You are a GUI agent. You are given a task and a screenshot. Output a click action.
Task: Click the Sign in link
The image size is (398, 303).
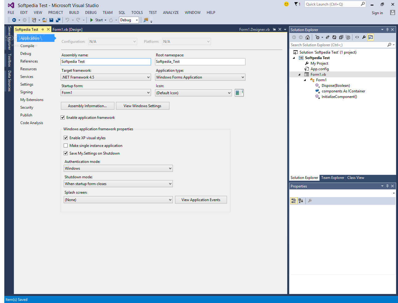[x=377, y=13]
